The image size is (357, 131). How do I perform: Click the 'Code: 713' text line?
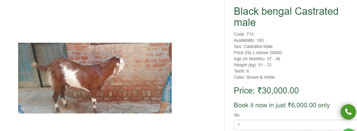point(244,34)
